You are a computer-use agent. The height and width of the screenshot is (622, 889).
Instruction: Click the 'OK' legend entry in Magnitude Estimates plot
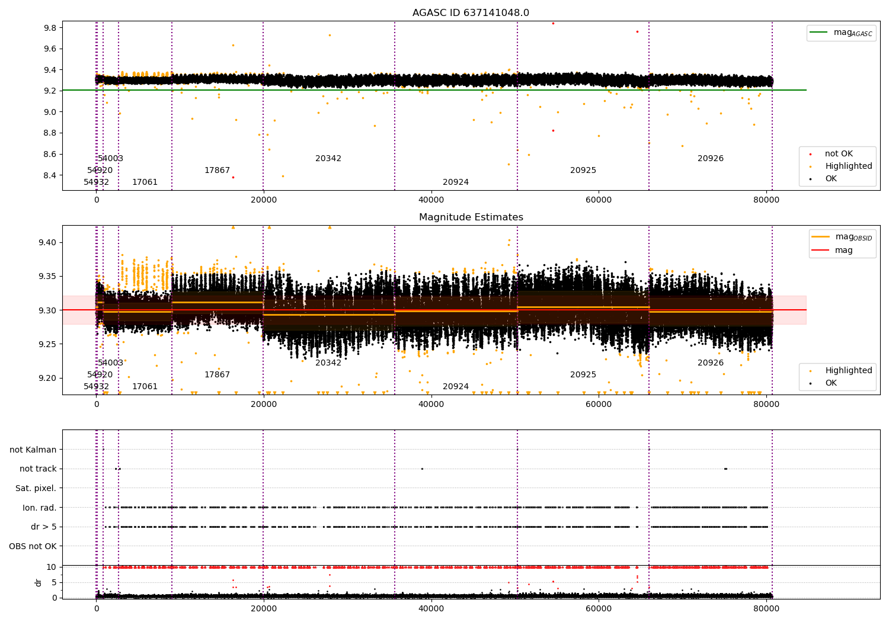(x=831, y=383)
